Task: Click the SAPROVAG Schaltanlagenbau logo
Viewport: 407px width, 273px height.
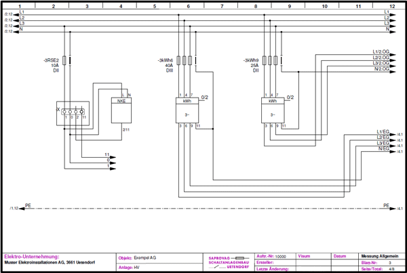Action: [x=229, y=262]
